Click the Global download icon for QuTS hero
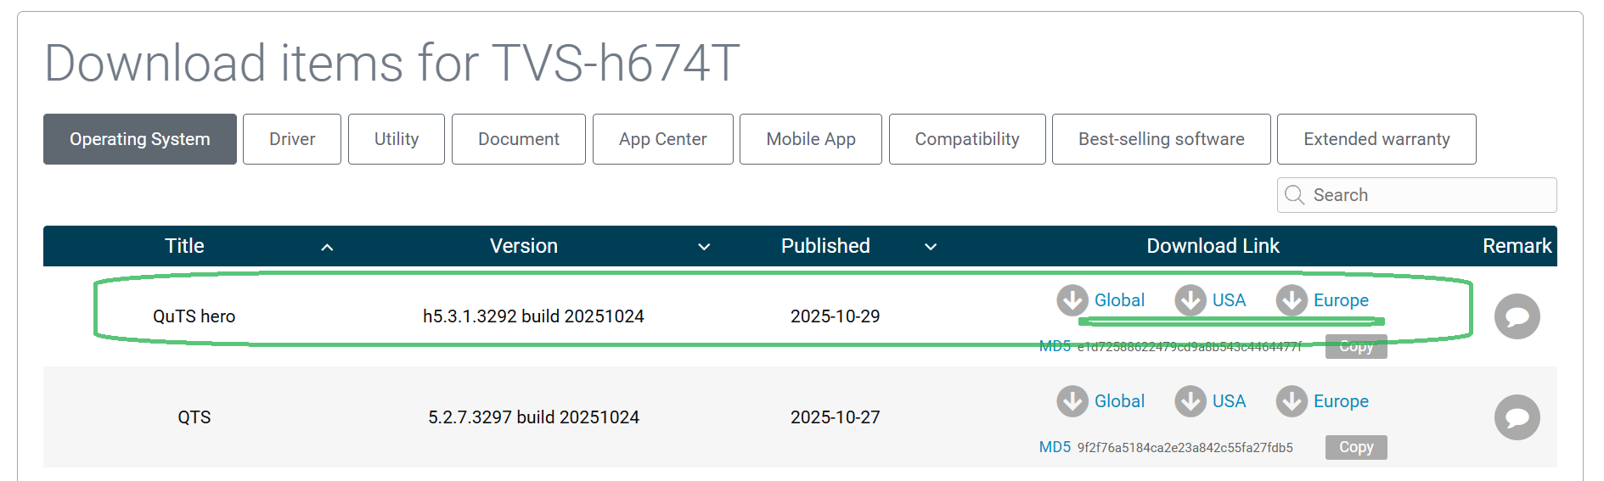The image size is (1604, 481). [1072, 300]
